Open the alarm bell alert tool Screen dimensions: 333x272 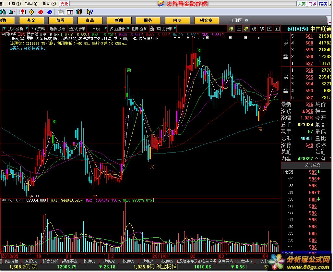coord(12,12)
